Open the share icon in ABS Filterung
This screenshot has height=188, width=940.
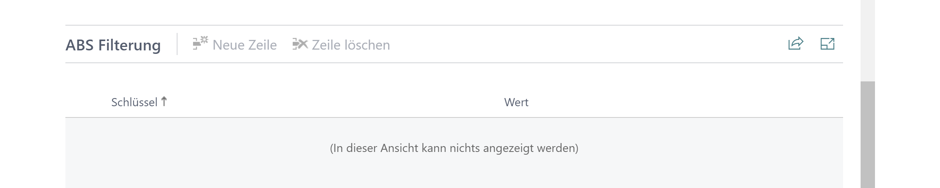795,44
